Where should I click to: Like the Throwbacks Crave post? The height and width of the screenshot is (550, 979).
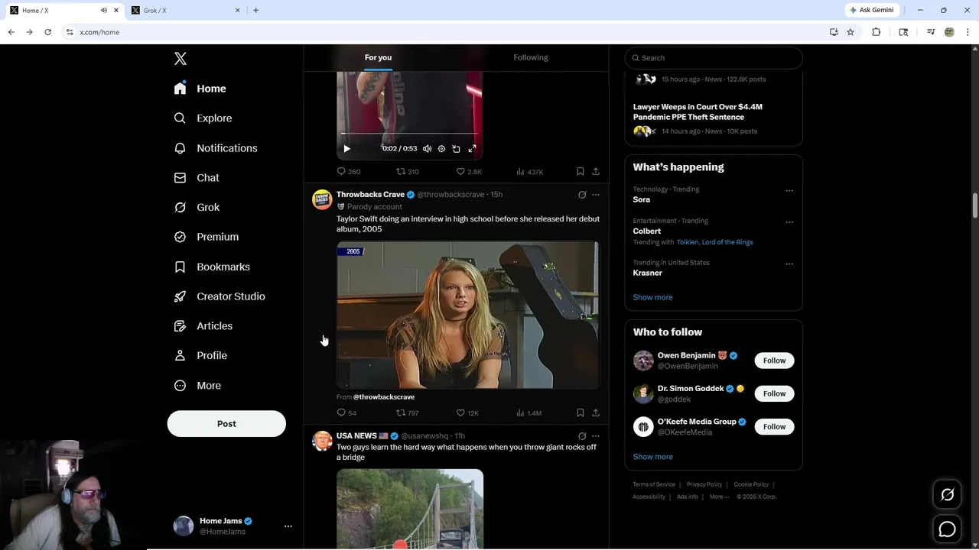pos(467,413)
